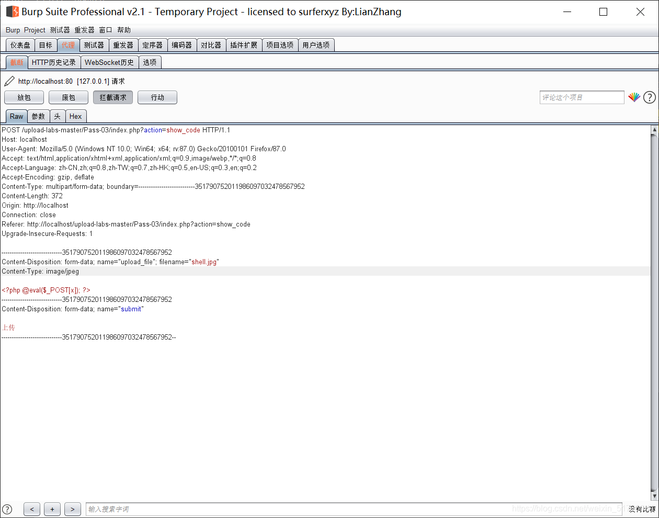Click the scrollbar up arrow in request editor
Image resolution: width=659 pixels, height=518 pixels.
click(654, 129)
